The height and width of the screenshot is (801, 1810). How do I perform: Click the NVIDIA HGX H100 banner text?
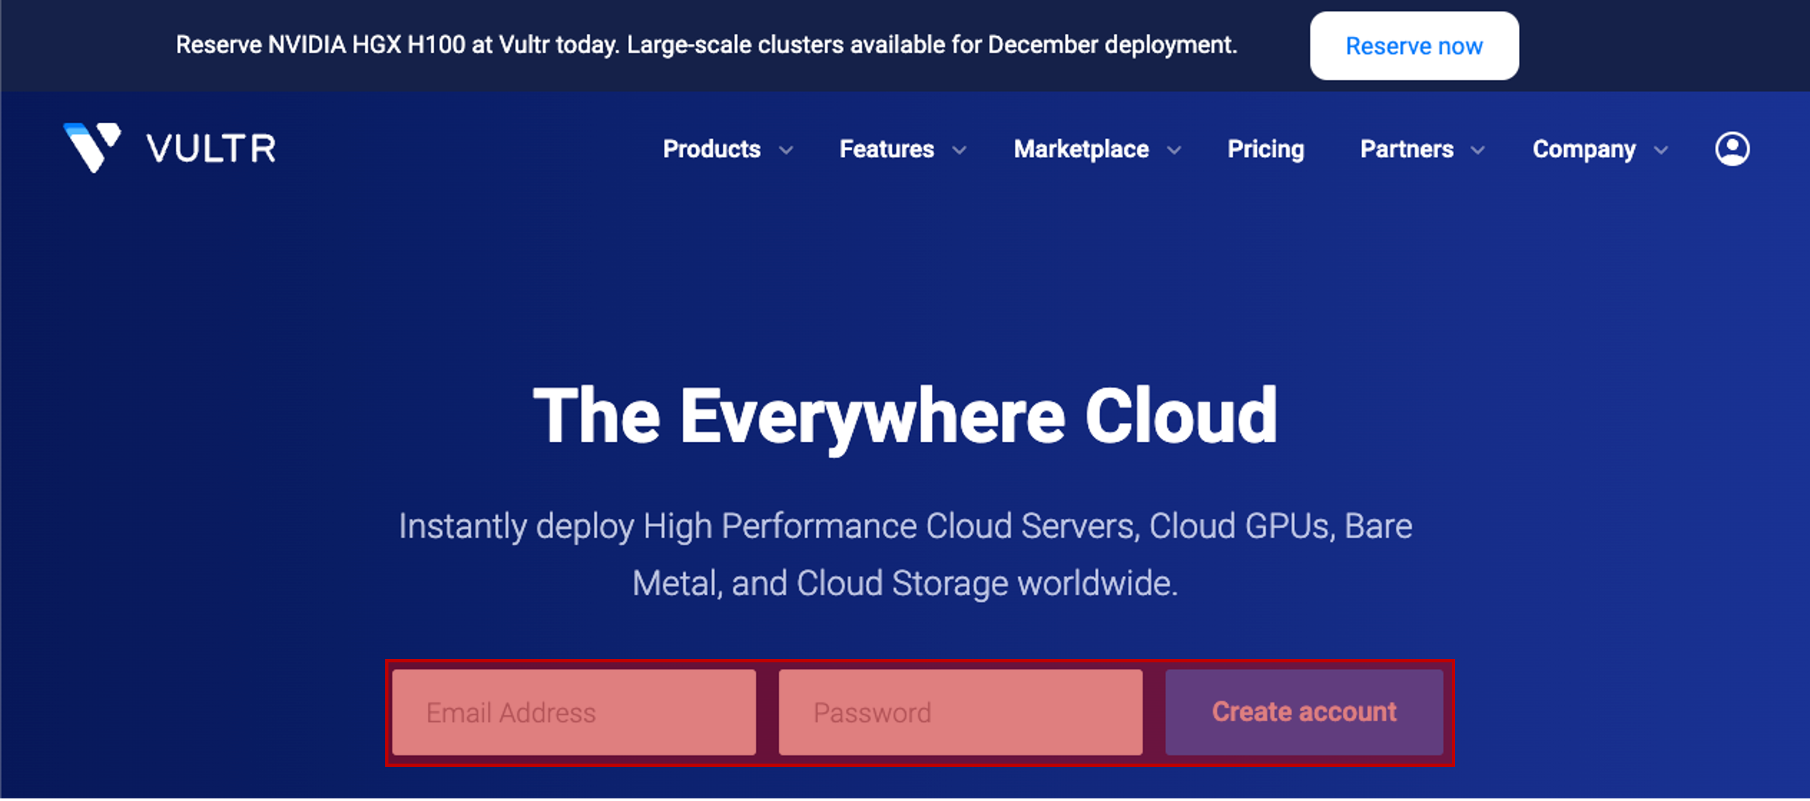705,45
